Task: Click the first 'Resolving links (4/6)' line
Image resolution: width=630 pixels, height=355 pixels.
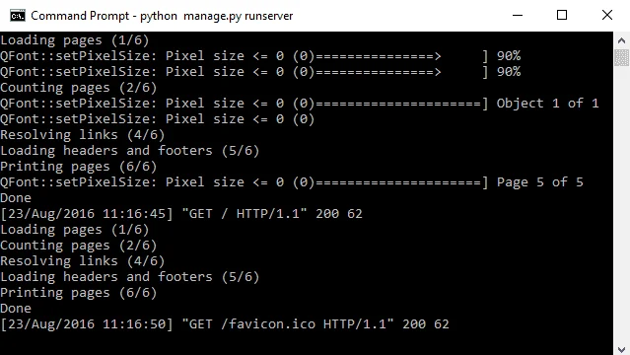Action: 83,135
